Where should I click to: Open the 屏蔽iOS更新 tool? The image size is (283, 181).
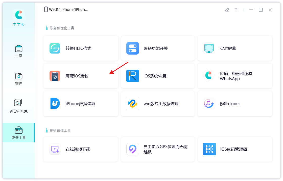click(81, 76)
